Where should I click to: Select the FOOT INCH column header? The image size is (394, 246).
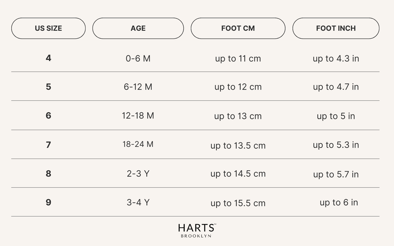click(x=336, y=28)
